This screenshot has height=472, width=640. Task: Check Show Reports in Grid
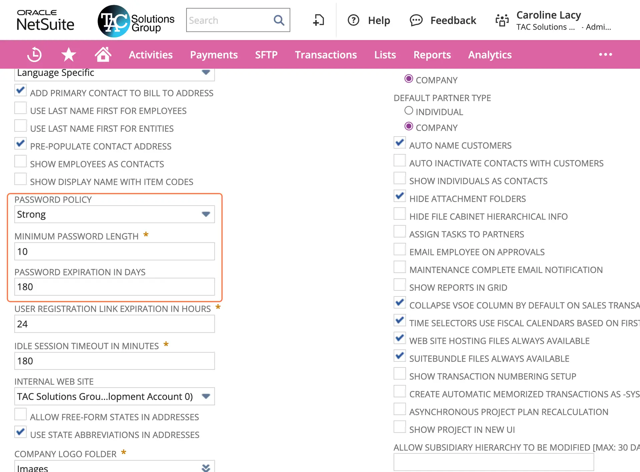click(x=400, y=285)
